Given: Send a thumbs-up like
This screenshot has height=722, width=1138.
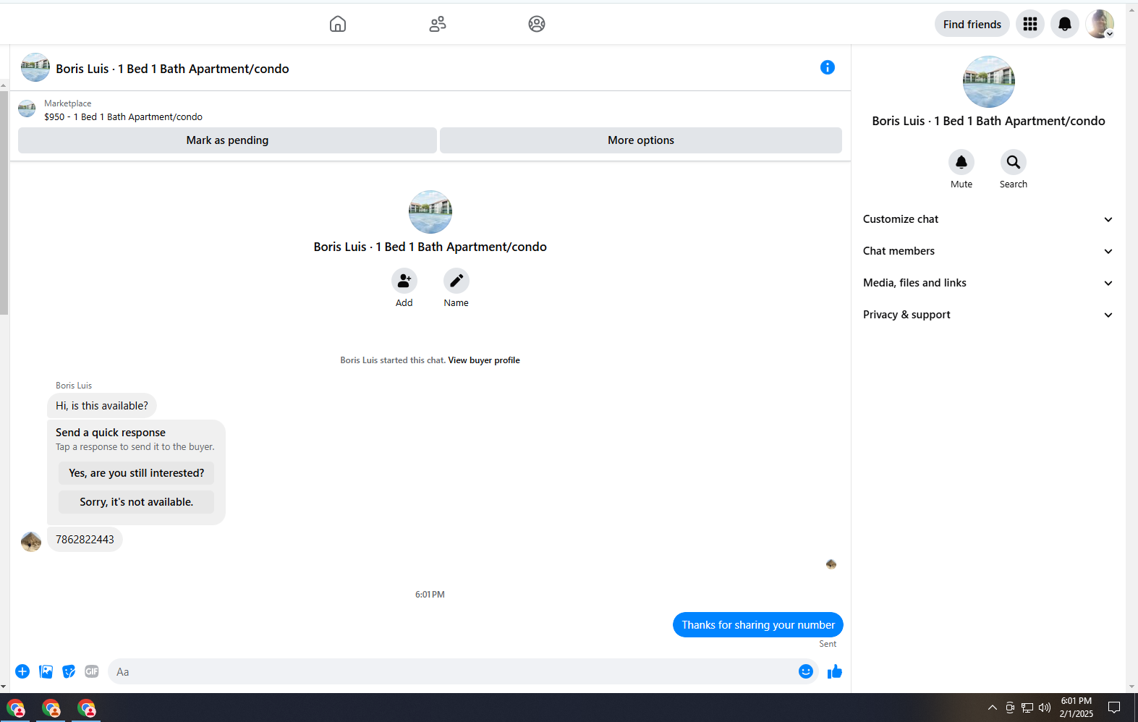Looking at the screenshot, I should [835, 671].
